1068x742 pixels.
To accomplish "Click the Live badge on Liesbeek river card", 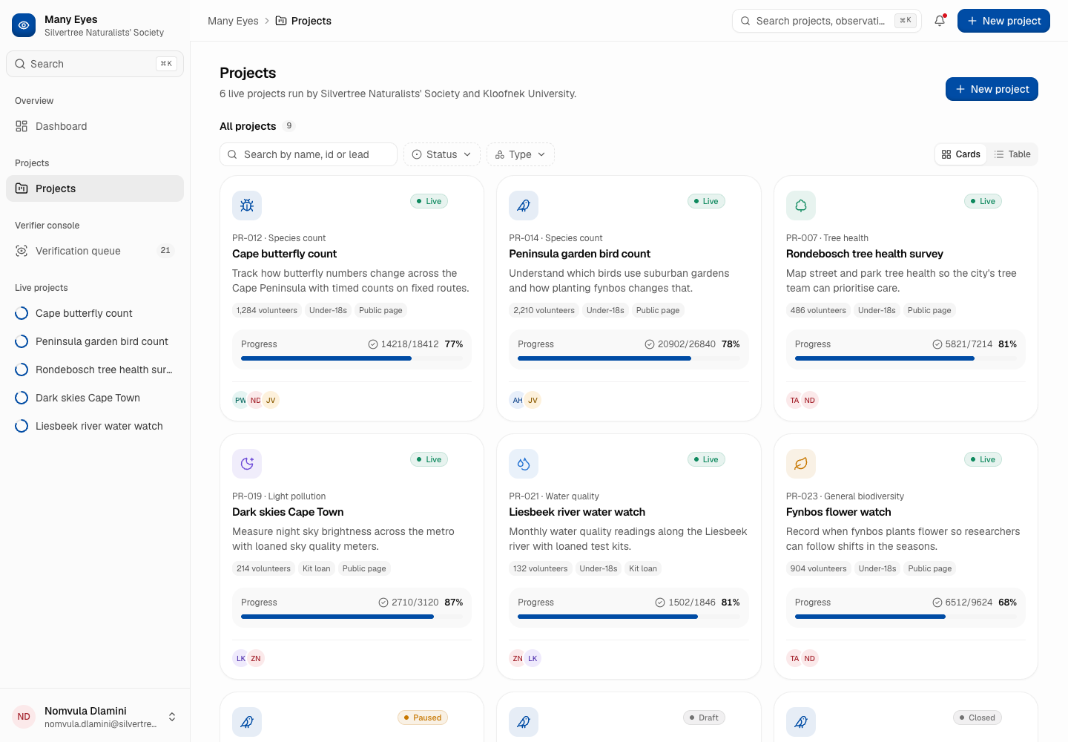I will pos(706,459).
